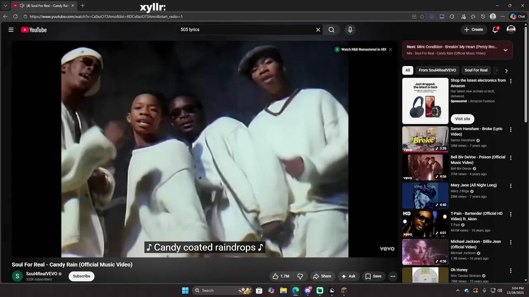
Task: Open browser profile avatar icon
Action: 493,16
